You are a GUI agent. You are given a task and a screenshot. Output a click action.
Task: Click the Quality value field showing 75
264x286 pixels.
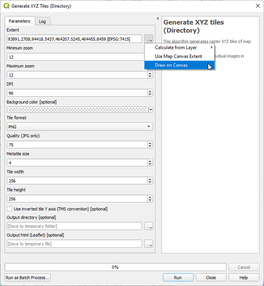point(77,145)
